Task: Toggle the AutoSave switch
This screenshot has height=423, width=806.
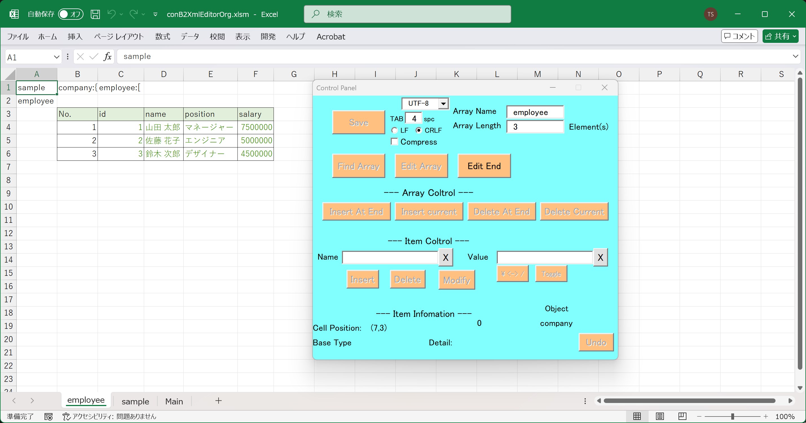Action: pos(71,14)
